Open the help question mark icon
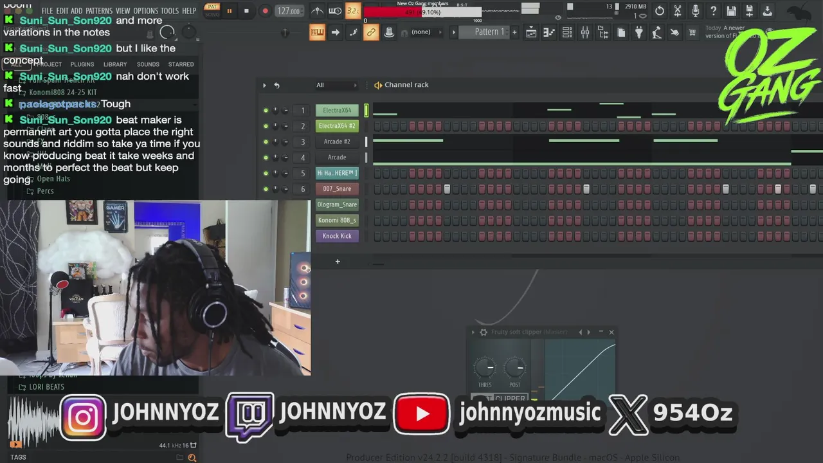Image resolution: width=823 pixels, height=463 pixels. coord(714,11)
